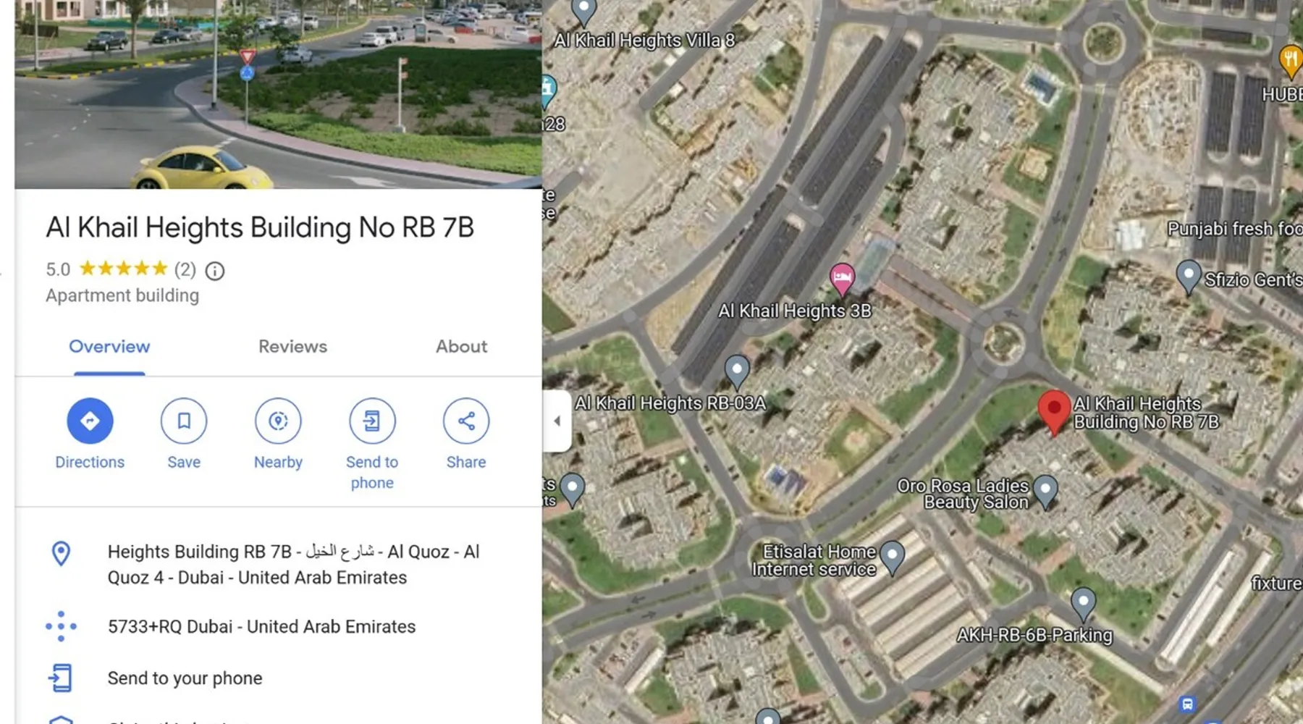Click the (2) reviews count link

(x=185, y=270)
